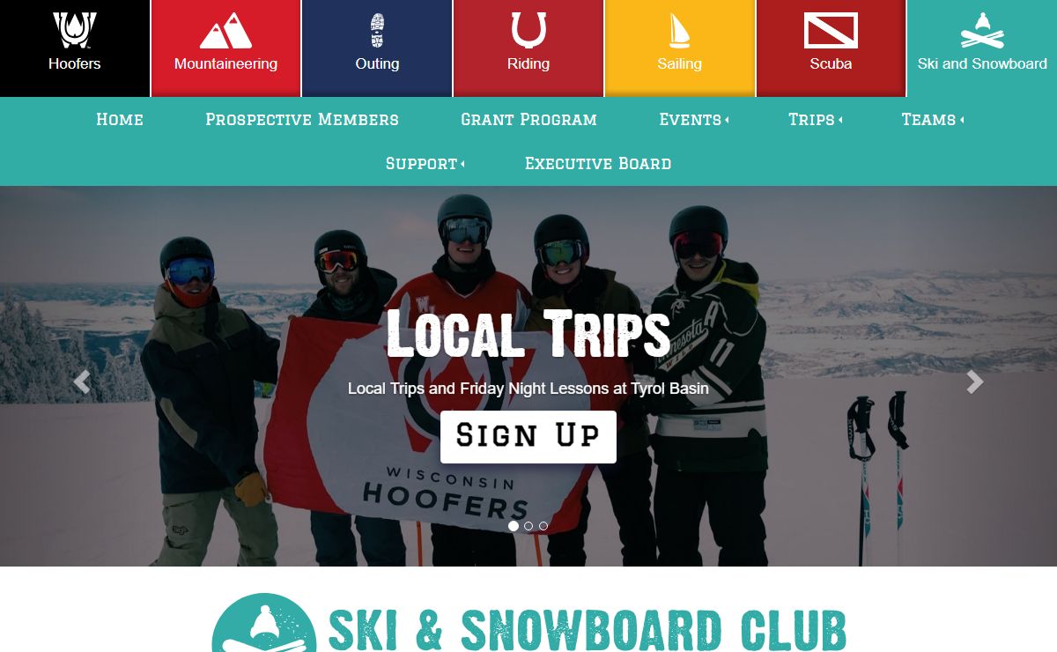Viewport: 1057px width, 652px height.
Task: Open the Teams dropdown menu
Action: [932, 120]
